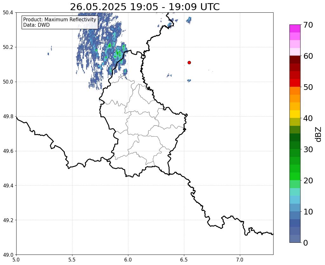This screenshot has width=325, height=265.
Task: Click the 6.0 longitude tick label
Action: click(x=128, y=260)
